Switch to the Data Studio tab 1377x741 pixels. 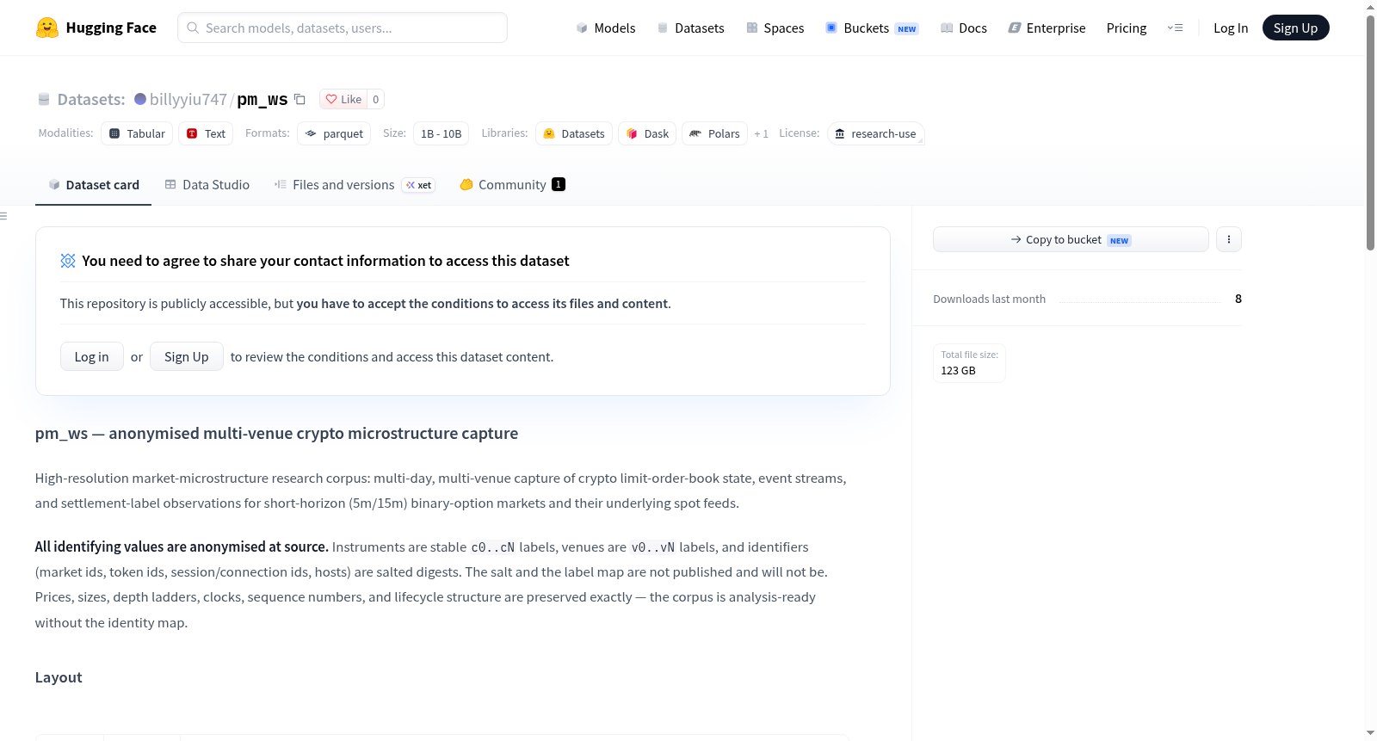(207, 185)
